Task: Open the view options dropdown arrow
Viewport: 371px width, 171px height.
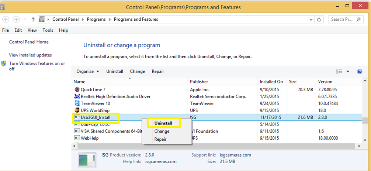Action: coord(348,72)
